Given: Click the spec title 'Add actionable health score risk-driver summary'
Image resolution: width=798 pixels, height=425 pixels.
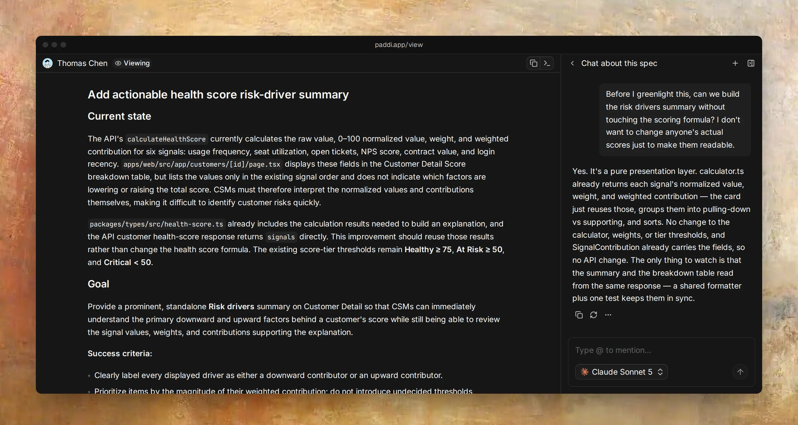Looking at the screenshot, I should pyautogui.click(x=218, y=94).
